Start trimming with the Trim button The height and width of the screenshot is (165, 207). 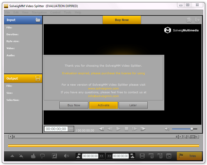click(189, 156)
